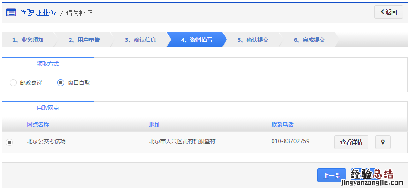Click the driver license business list icon
410x191 pixels.
pyautogui.click(x=11, y=12)
